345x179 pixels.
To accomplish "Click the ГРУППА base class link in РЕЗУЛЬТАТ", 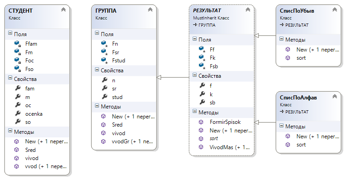I will [x=207, y=25].
